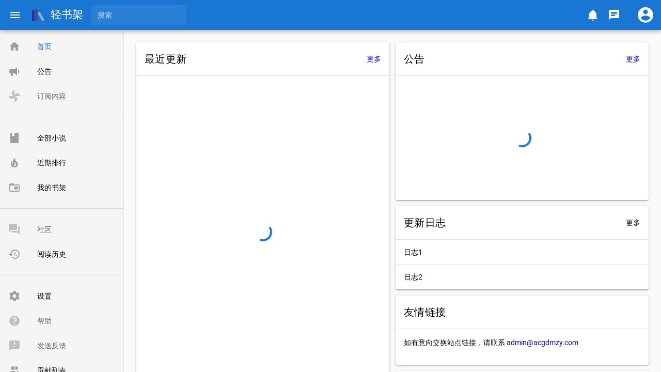Image resolution: width=661 pixels, height=372 pixels.
Task: Select 全部小说 in the sidebar
Action: (52, 138)
